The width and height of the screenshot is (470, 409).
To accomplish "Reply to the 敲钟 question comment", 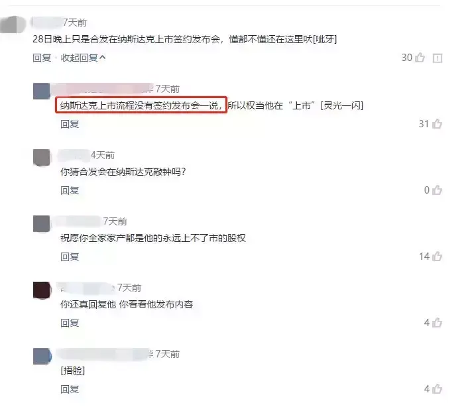I will [x=70, y=190].
